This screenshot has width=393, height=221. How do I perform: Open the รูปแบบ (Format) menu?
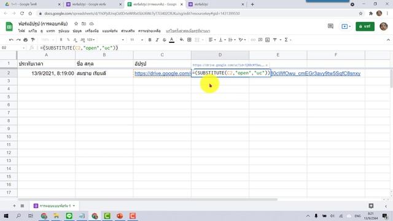click(x=64, y=31)
